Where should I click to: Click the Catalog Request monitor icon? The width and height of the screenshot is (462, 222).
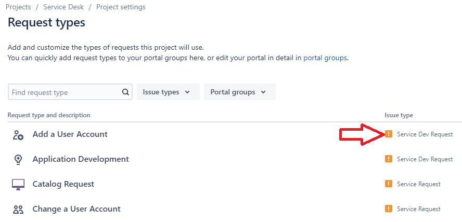click(18, 185)
